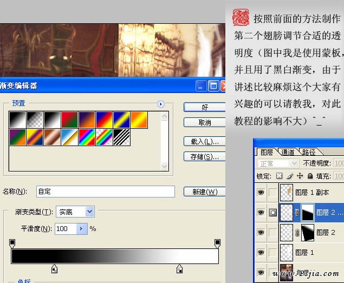Hide the bottom background photo layer
The image size is (344, 283).
click(261, 272)
